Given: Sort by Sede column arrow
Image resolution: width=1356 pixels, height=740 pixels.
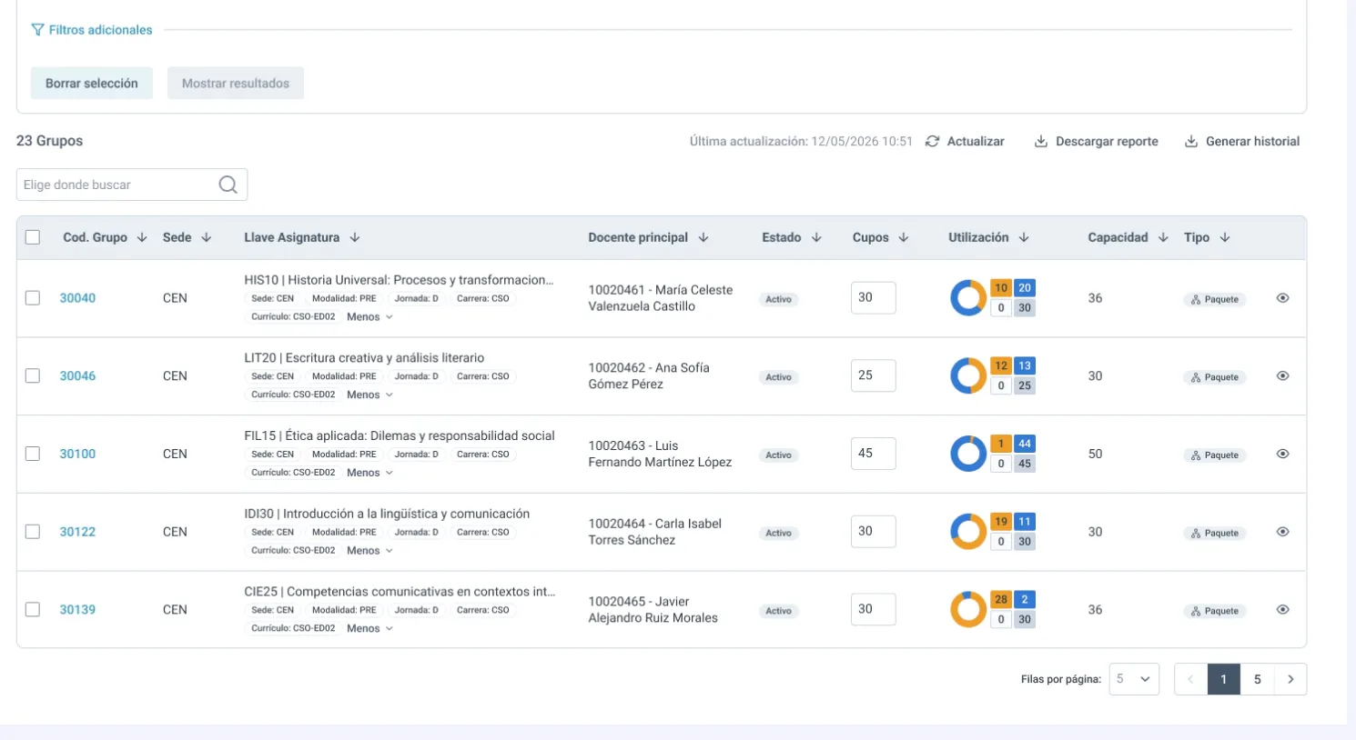Looking at the screenshot, I should [x=207, y=237].
